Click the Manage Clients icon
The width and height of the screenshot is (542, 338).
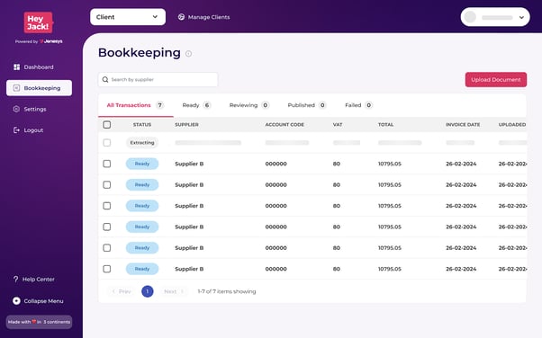click(x=181, y=17)
